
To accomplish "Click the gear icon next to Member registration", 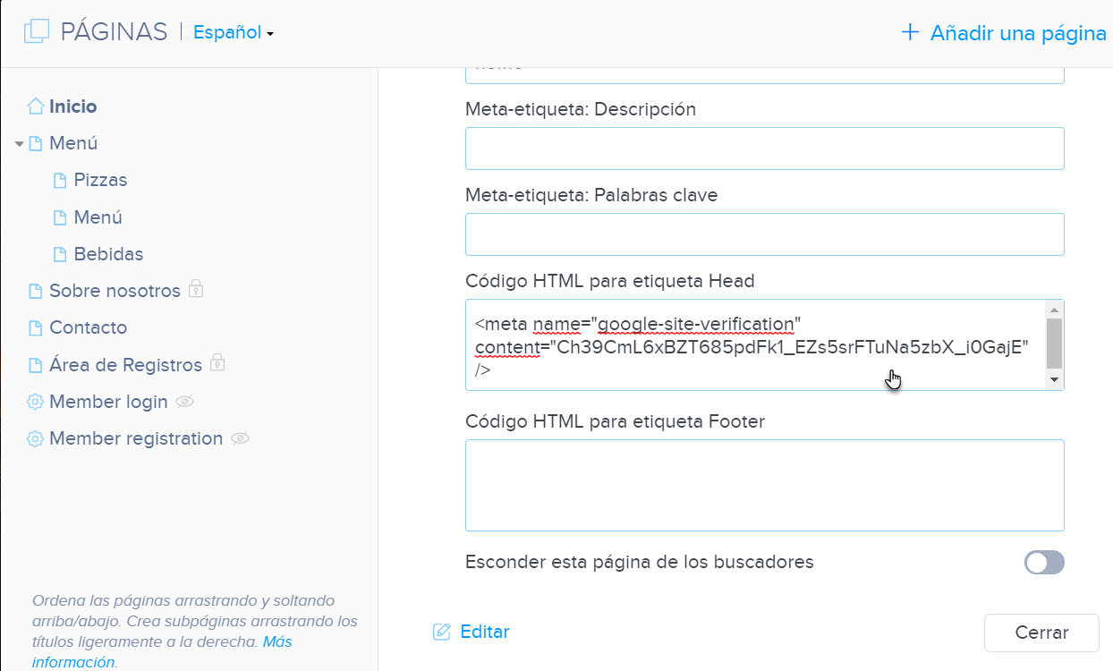I will (35, 437).
